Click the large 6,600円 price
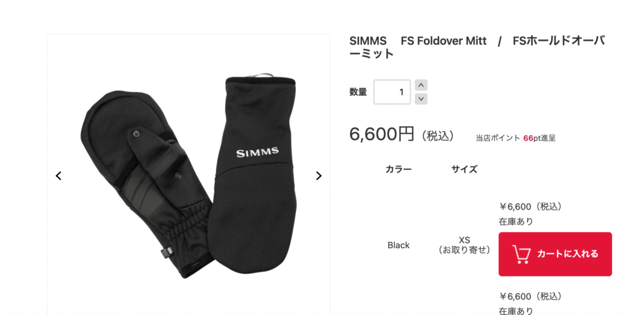Image resolution: width=630 pixels, height=315 pixels. [381, 134]
